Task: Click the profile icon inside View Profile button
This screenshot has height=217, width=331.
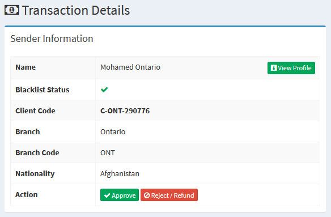Action: (274, 68)
